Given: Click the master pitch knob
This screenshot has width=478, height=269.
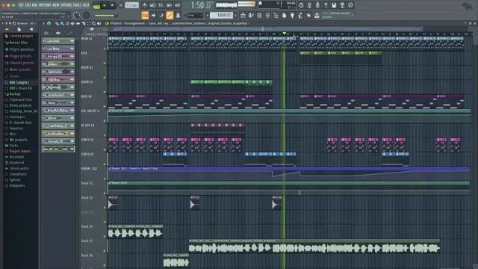Looking at the screenshot, I should [x=87, y=15].
